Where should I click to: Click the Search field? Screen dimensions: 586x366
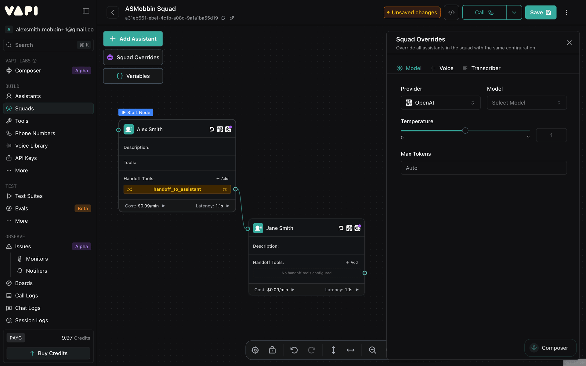48,45
